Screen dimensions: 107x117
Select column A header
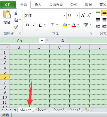tap(19, 47)
